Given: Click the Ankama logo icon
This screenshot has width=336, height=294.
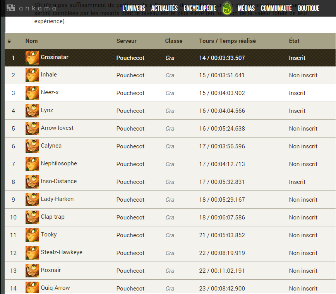Looking at the screenshot, I should [11, 8].
